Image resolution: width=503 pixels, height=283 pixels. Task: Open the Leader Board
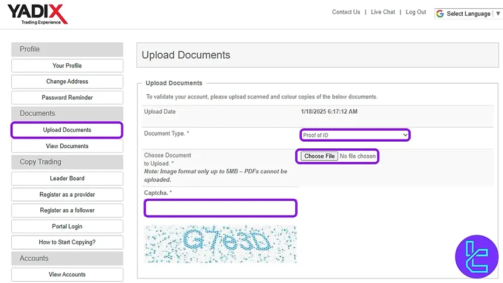click(67, 178)
